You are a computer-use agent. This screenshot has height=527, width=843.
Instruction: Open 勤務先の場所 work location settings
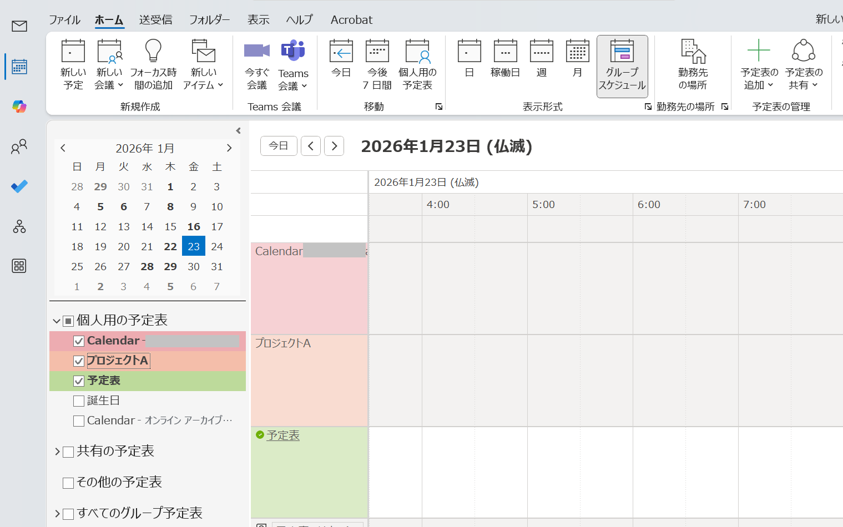(x=693, y=62)
